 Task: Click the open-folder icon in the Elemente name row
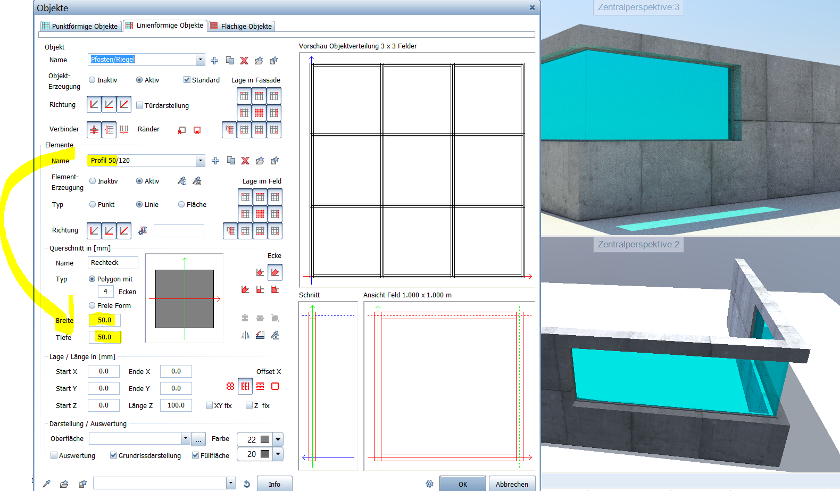tap(260, 161)
